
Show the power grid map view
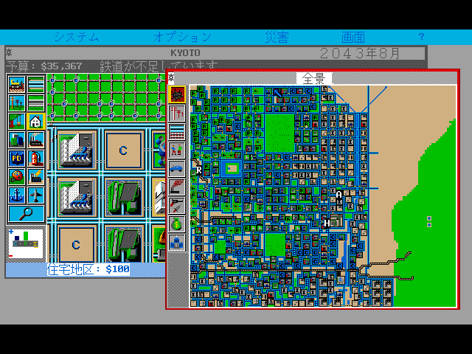click(x=177, y=113)
